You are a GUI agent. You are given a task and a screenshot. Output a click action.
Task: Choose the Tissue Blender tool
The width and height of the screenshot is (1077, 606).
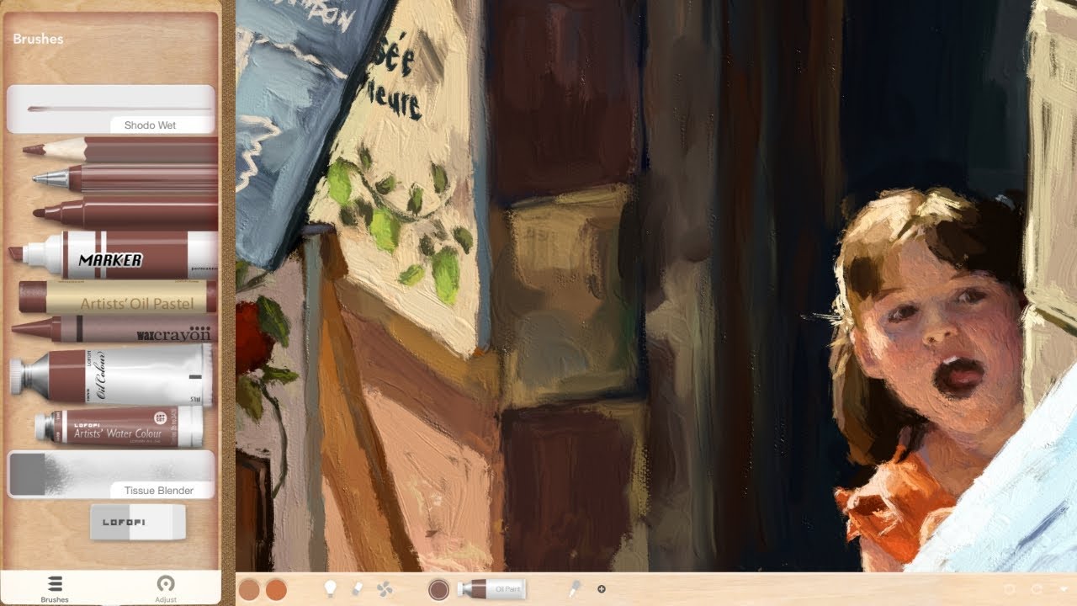tap(111, 474)
